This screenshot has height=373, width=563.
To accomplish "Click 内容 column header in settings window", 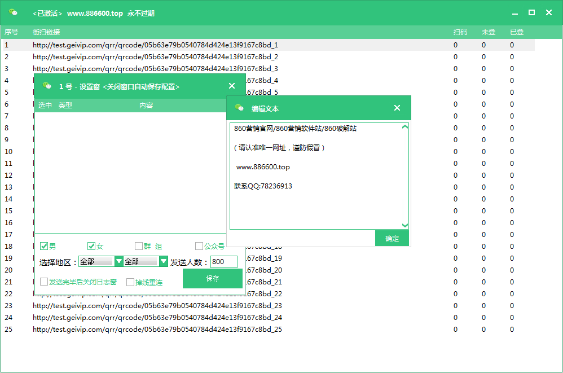I will (146, 105).
